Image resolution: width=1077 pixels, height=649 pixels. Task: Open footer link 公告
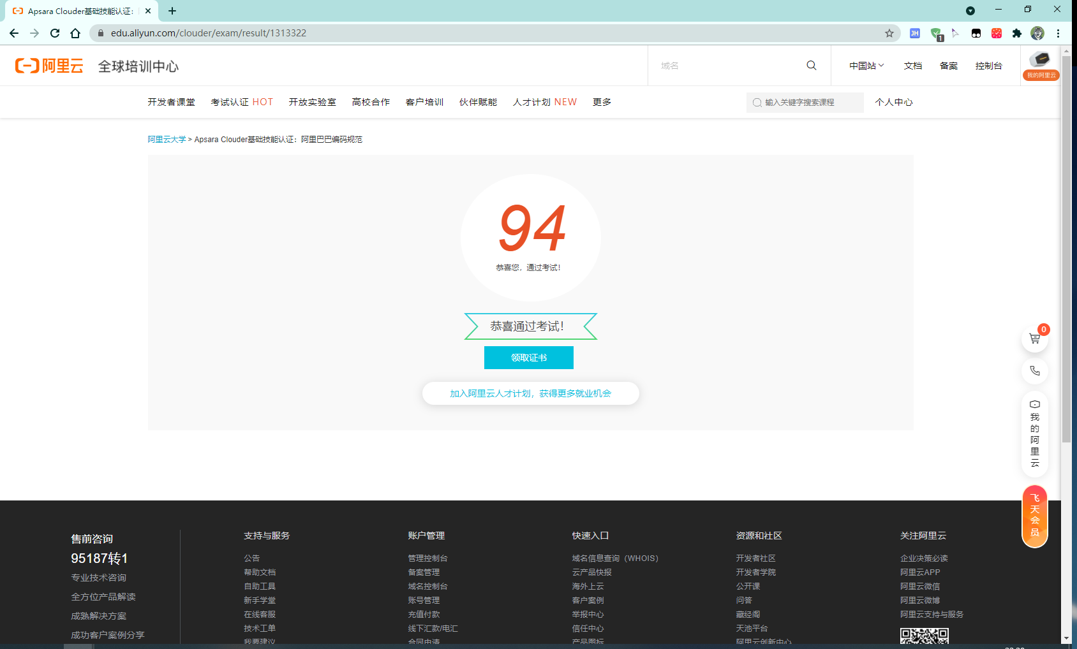pos(251,558)
